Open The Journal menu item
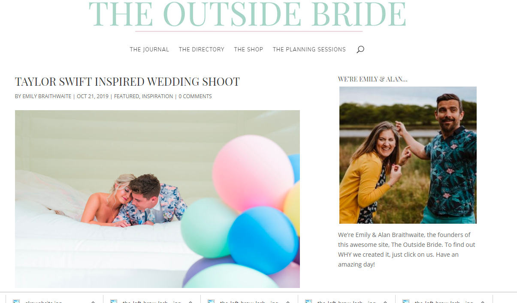 click(x=149, y=49)
